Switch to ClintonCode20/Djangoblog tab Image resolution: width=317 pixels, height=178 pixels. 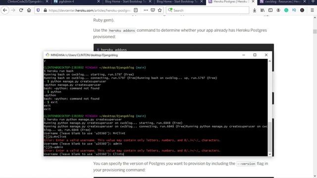click(25, 1)
